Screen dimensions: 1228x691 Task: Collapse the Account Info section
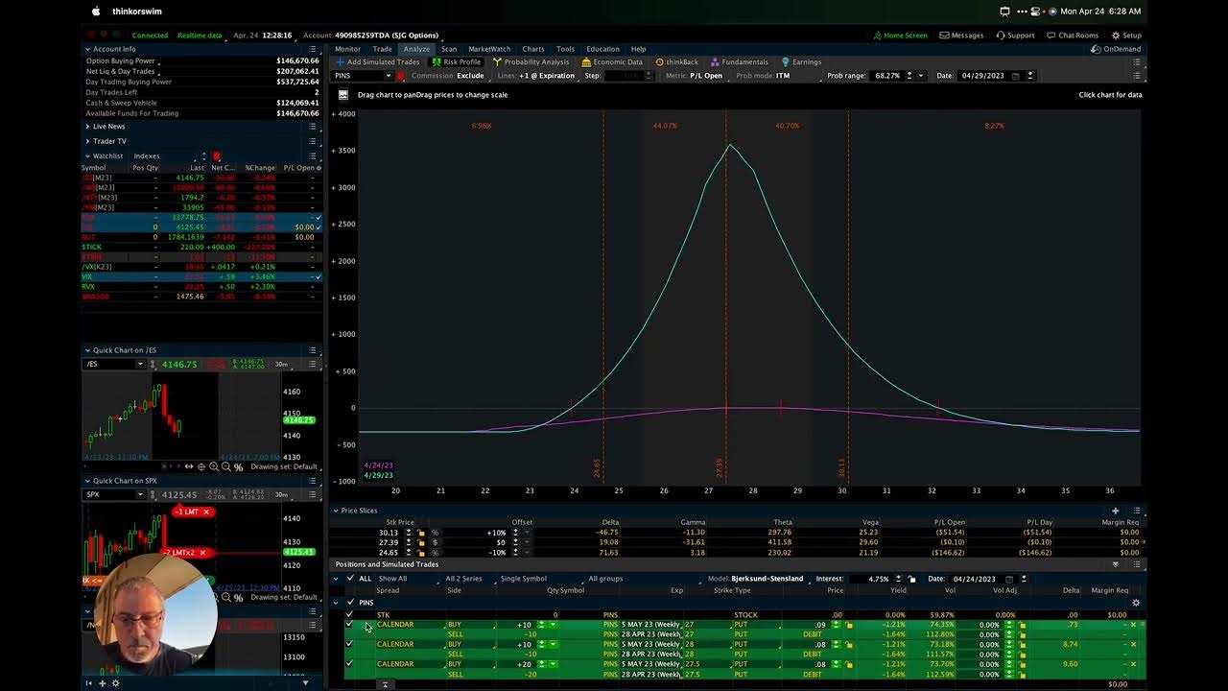tap(88, 49)
